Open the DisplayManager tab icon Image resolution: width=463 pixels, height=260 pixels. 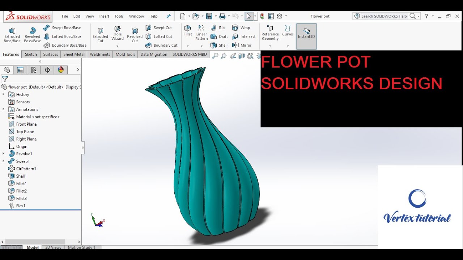coord(61,70)
